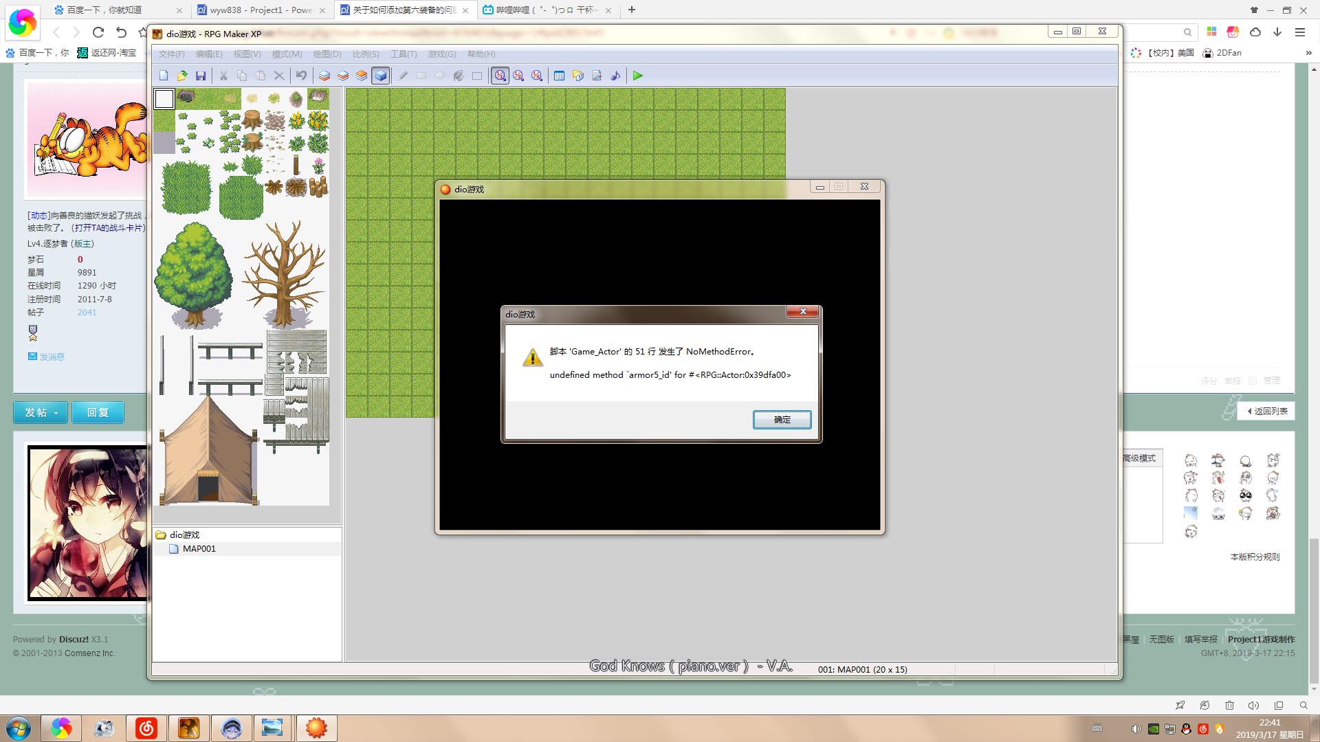Save project using the floppy disk icon
Viewport: 1320px width, 742px height.
coord(201,76)
